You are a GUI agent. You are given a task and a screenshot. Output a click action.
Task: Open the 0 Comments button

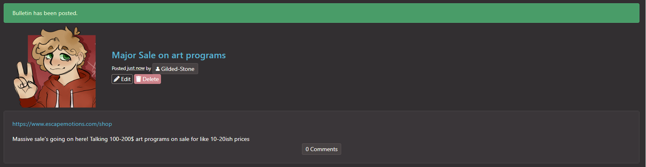pyautogui.click(x=322, y=149)
